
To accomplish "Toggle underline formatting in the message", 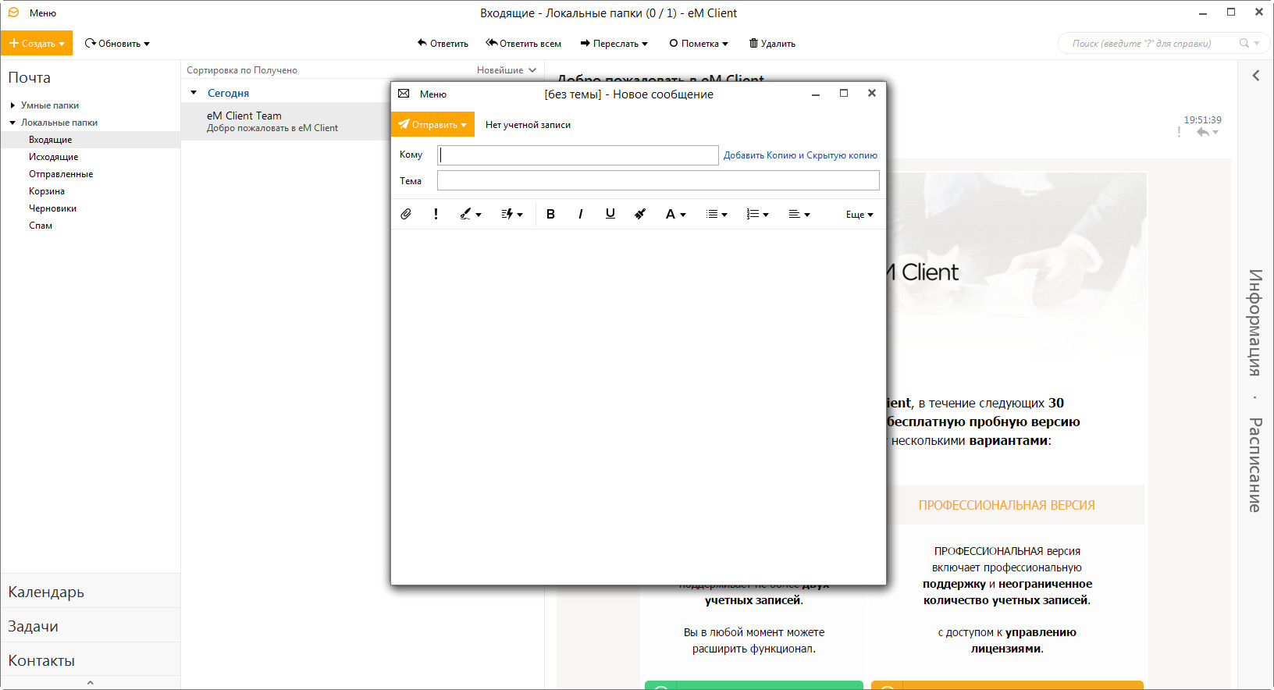I will coord(610,214).
